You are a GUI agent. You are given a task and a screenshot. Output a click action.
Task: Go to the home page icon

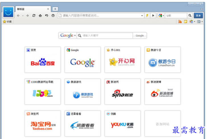(x=40, y=16)
